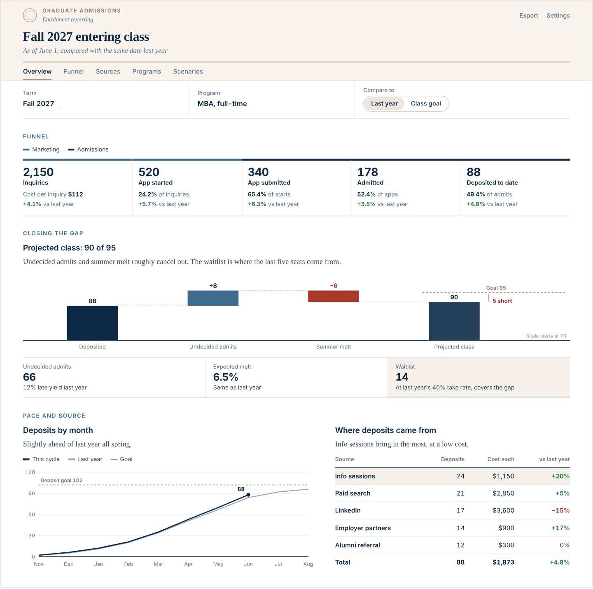
Task: Select the Class goal comparison option
Action: pyautogui.click(x=426, y=104)
